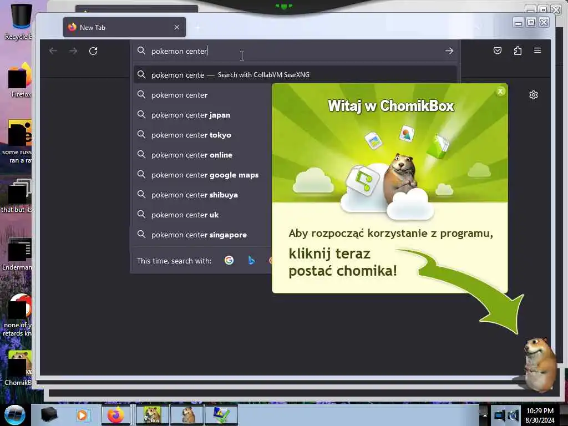The width and height of the screenshot is (568, 426).
Task: Open the warning checkmark taskbar program
Action: tap(221, 415)
